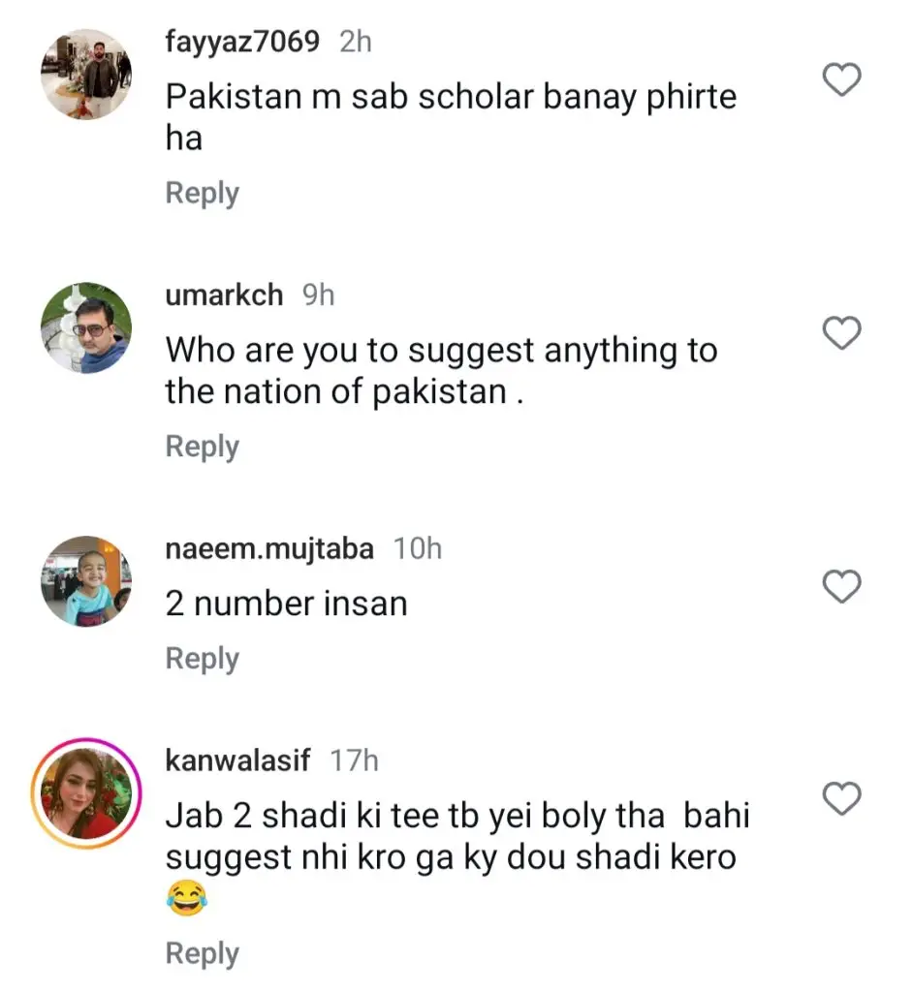Image resolution: width=913 pixels, height=992 pixels.
Task: Tap the heart on umarkch's comment
Action: 842,333
